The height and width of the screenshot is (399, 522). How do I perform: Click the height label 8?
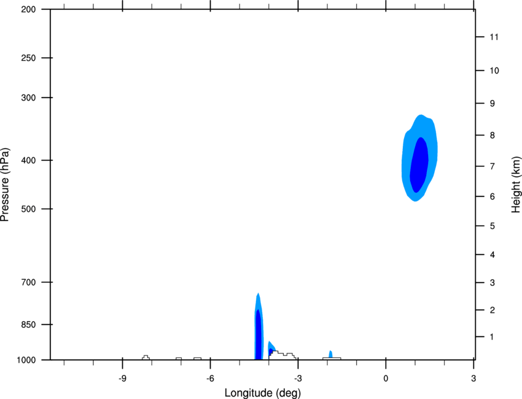pyautogui.click(x=492, y=136)
